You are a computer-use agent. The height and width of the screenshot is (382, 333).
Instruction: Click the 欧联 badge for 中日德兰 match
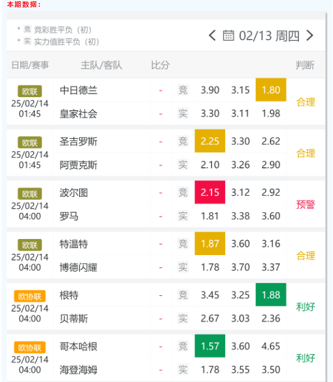coord(30,92)
